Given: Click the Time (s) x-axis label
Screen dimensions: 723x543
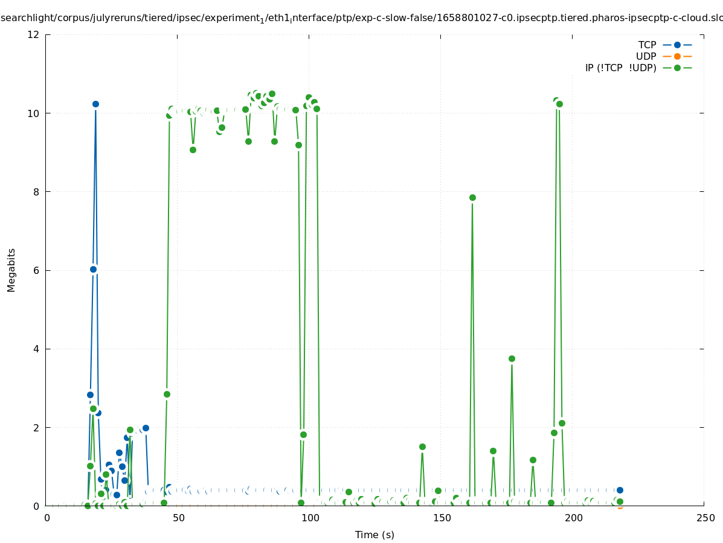Looking at the screenshot, I should pyautogui.click(x=374, y=535).
